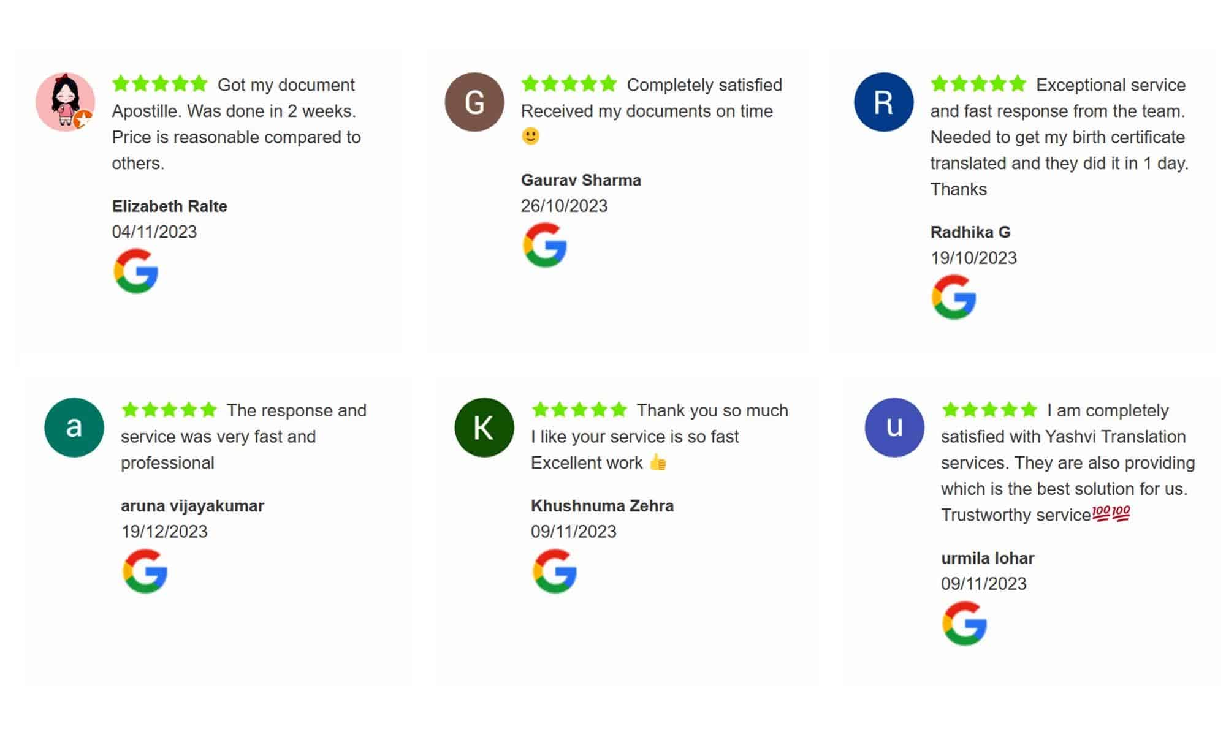Viewport: 1226px width, 735px height.
Task: Click Google logo under Radhika G's review
Action: tap(954, 297)
